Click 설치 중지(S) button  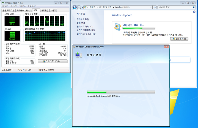click(179, 39)
